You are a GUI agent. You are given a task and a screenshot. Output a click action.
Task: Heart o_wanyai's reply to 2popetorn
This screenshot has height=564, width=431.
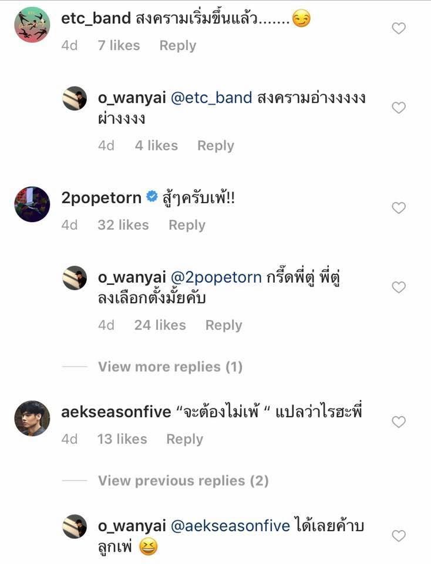coord(399,287)
